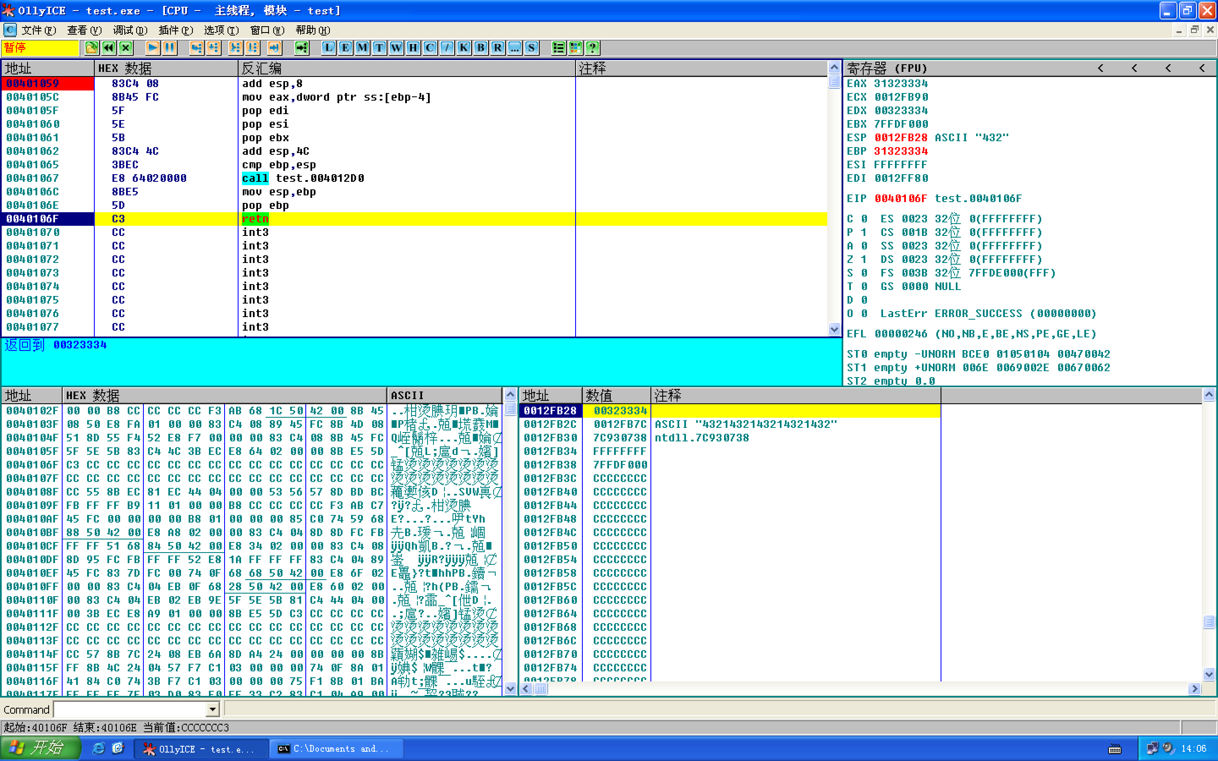
Task: Click the Appearance colors grid icon
Action: (575, 48)
